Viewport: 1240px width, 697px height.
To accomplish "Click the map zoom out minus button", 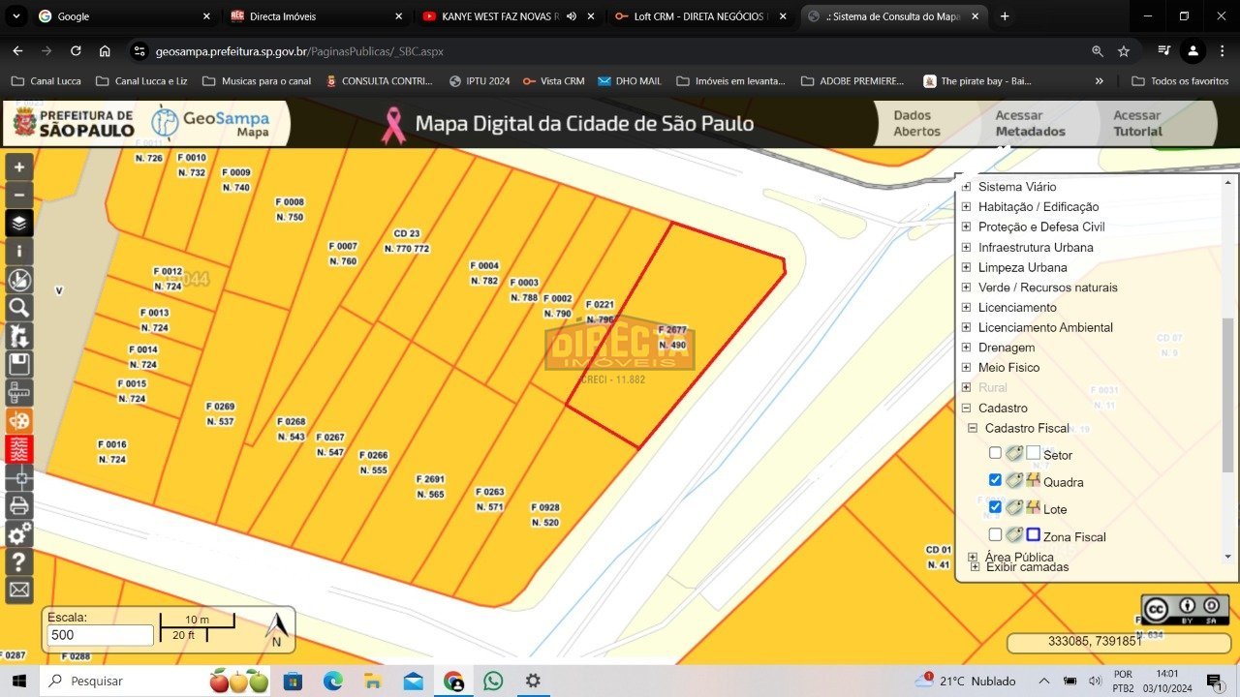I will [19, 195].
